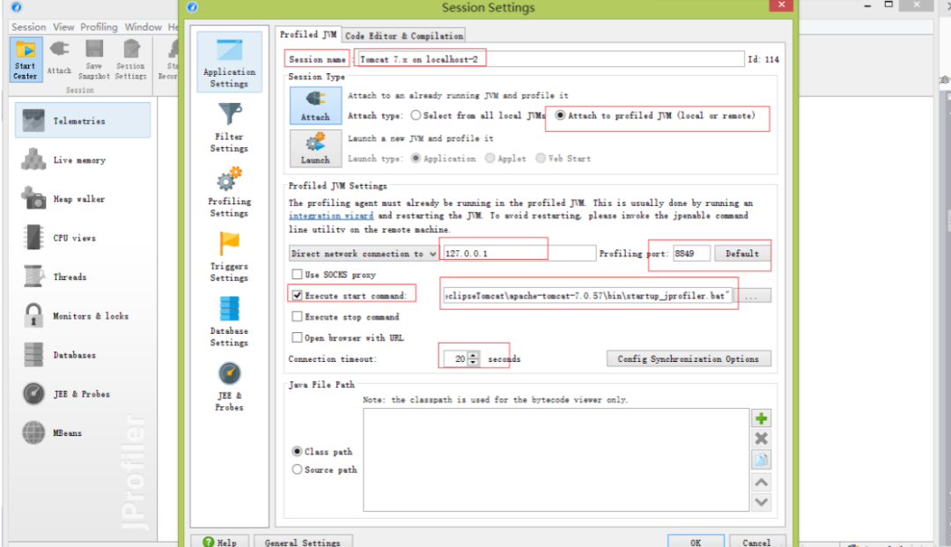Select the Applet launch type radio
Screen dimensions: 951x547
click(490, 159)
